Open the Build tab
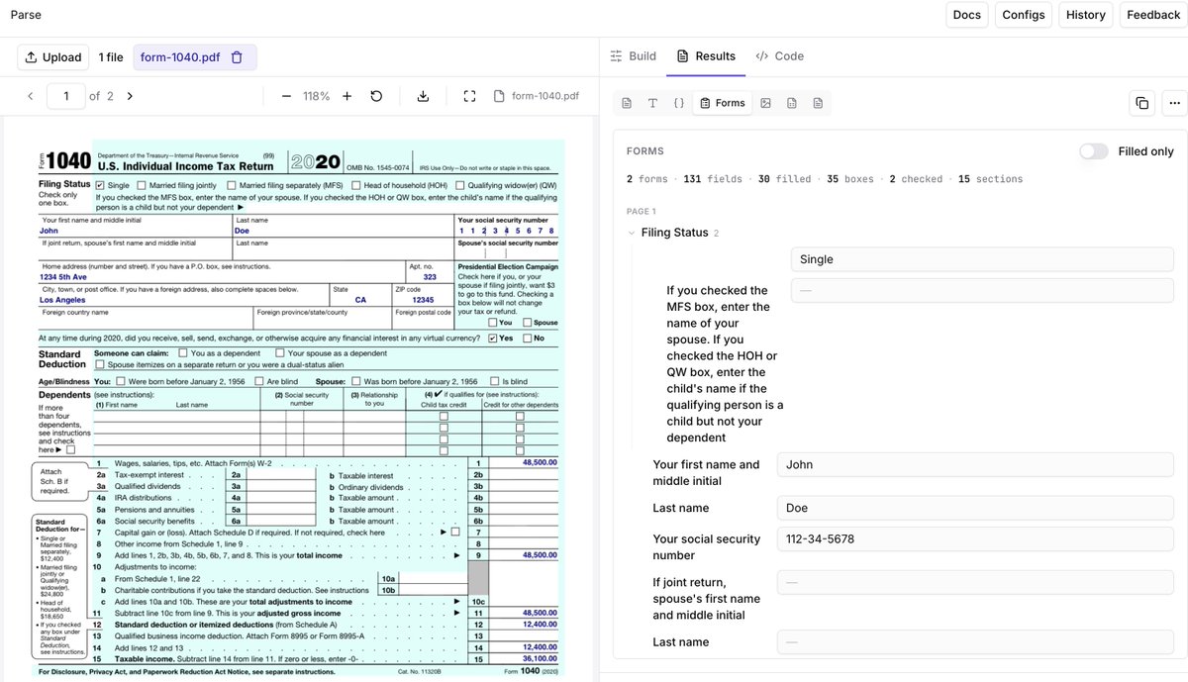Viewport: 1188px width, 682px height. click(x=633, y=56)
